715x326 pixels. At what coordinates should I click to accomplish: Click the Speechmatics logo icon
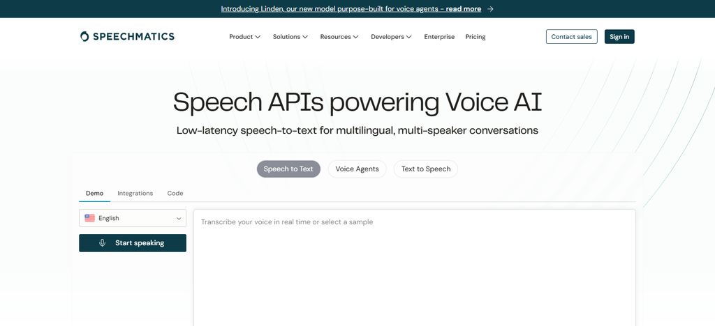tap(84, 36)
